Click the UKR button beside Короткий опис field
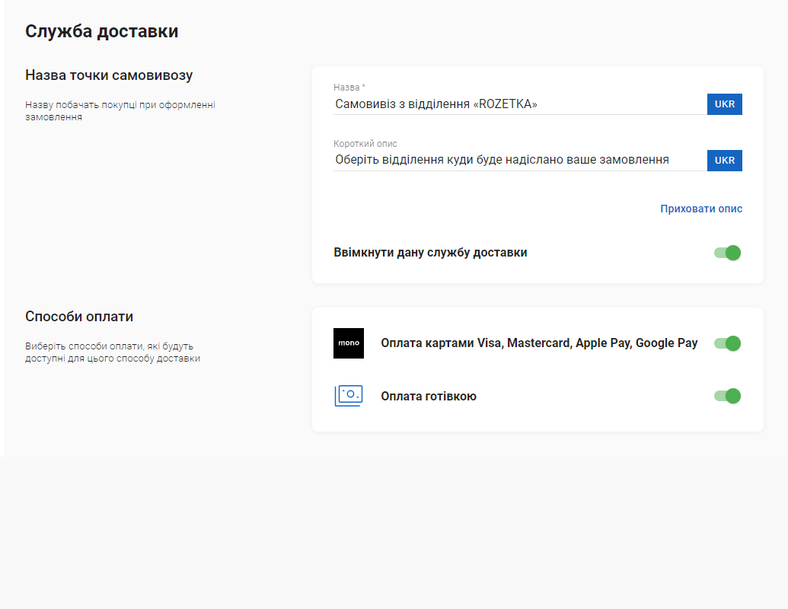This screenshot has height=609, width=788. pos(724,161)
